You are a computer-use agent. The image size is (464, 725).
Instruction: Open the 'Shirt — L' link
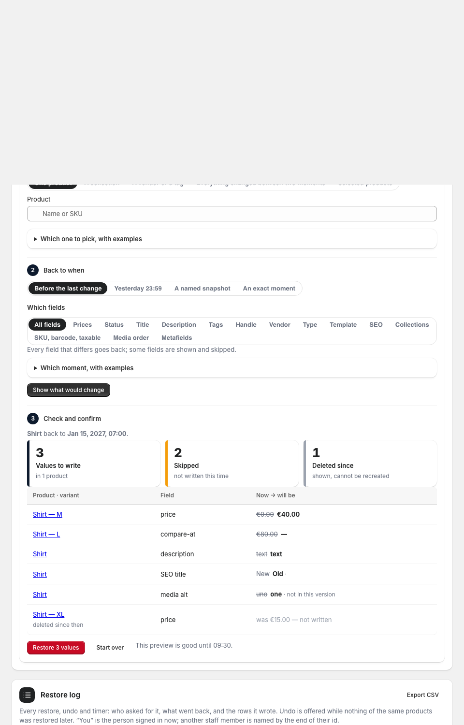46,534
